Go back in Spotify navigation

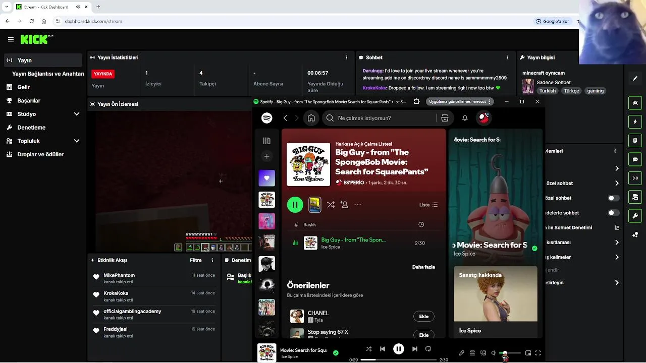pos(285,118)
